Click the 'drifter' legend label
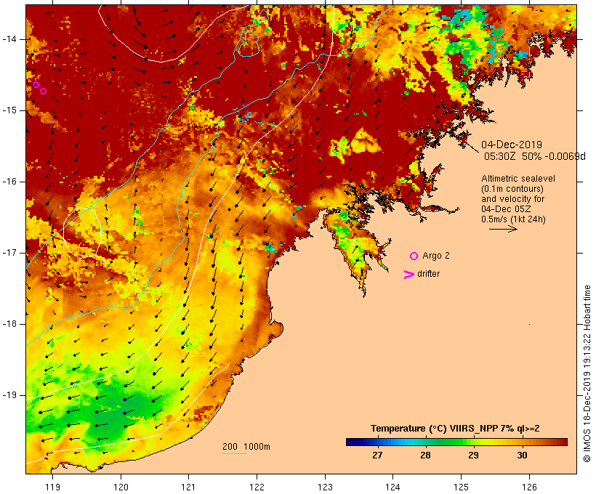The image size is (596, 494). tap(428, 274)
